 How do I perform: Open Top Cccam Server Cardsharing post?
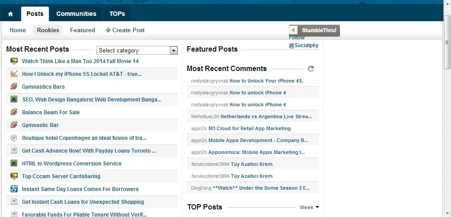(61, 176)
